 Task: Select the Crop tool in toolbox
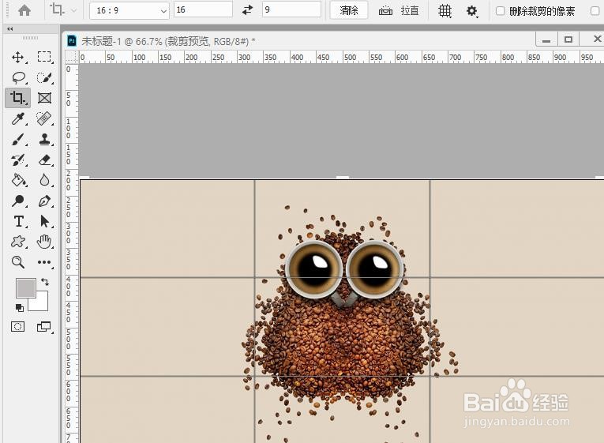pos(17,98)
